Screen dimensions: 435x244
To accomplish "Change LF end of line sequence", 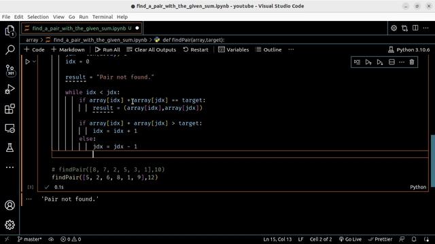I will (300, 239).
